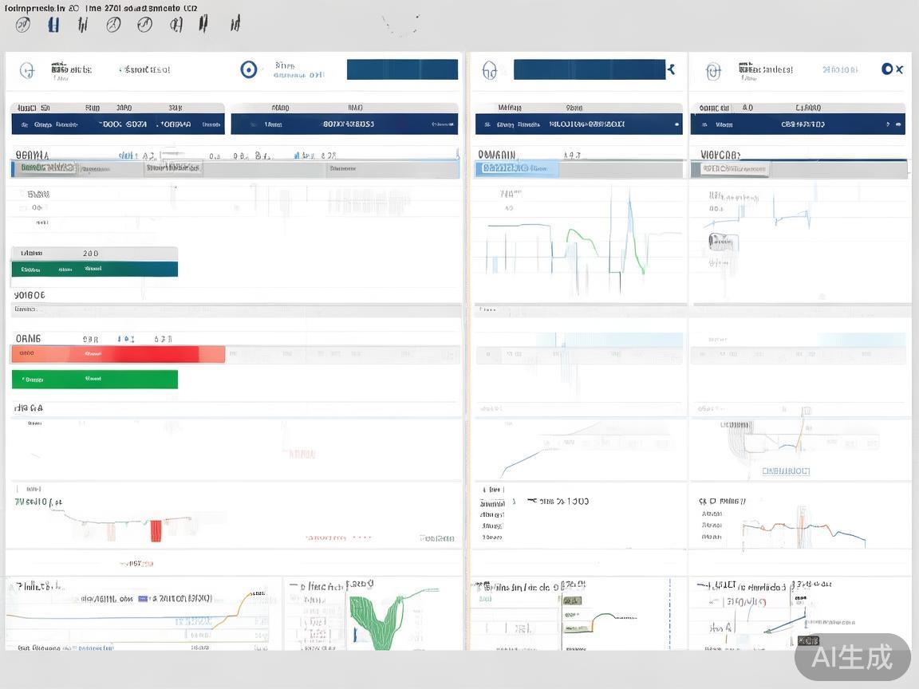Click the last toolbar icon in top row
Image resolution: width=919 pixels, height=689 pixels.
[235, 25]
